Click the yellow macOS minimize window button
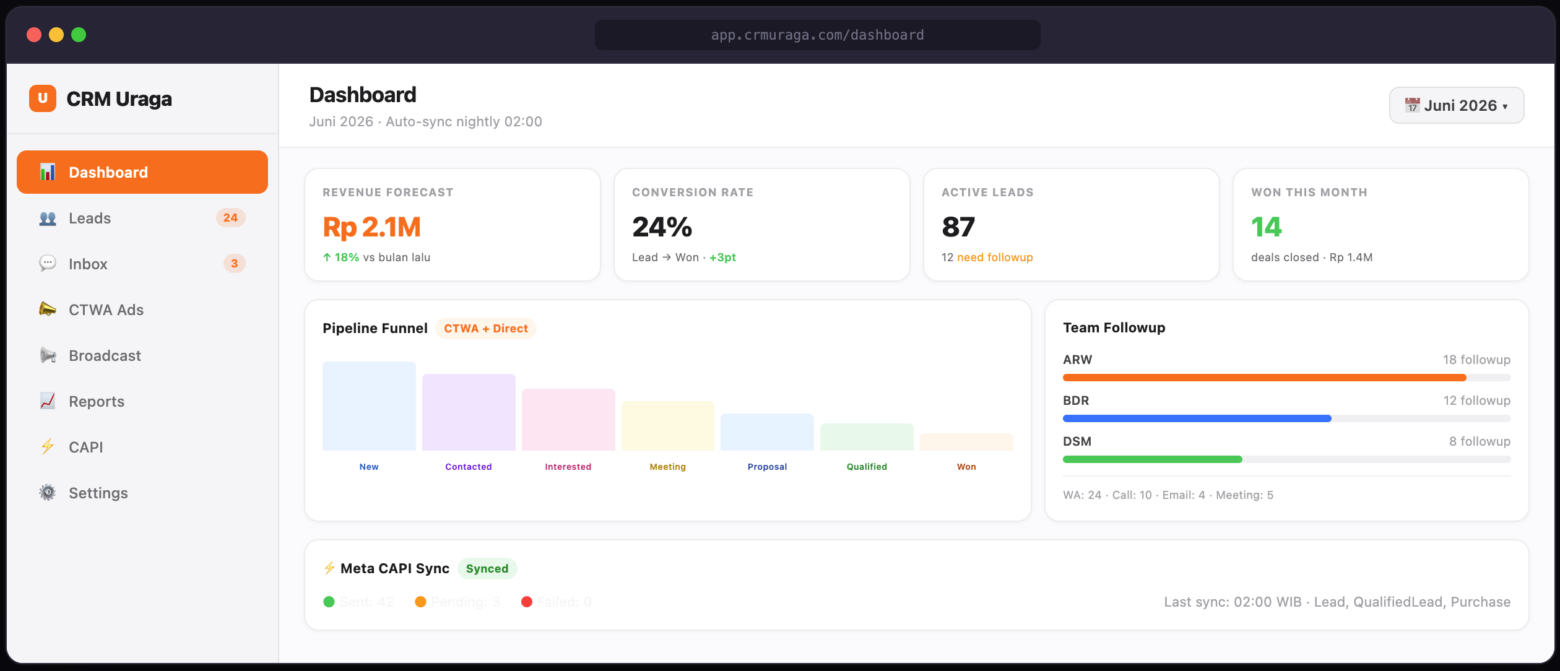Screen dimensions: 1560x671 click(56, 35)
